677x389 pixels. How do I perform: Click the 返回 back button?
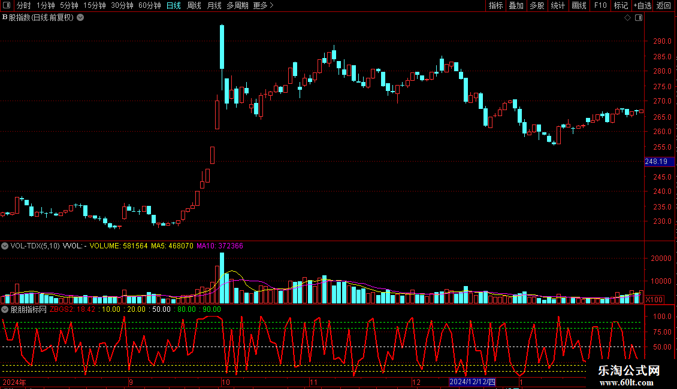[664, 5]
